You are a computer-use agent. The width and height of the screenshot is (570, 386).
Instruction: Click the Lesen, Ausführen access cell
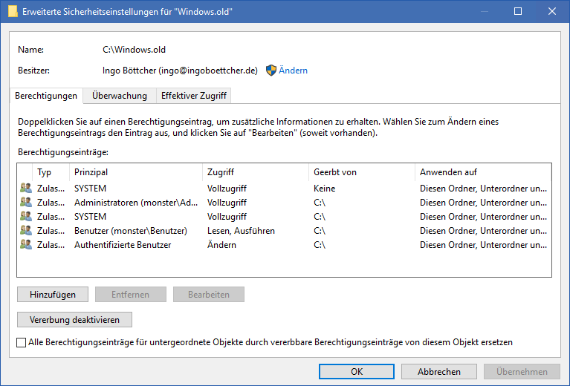pos(241,231)
